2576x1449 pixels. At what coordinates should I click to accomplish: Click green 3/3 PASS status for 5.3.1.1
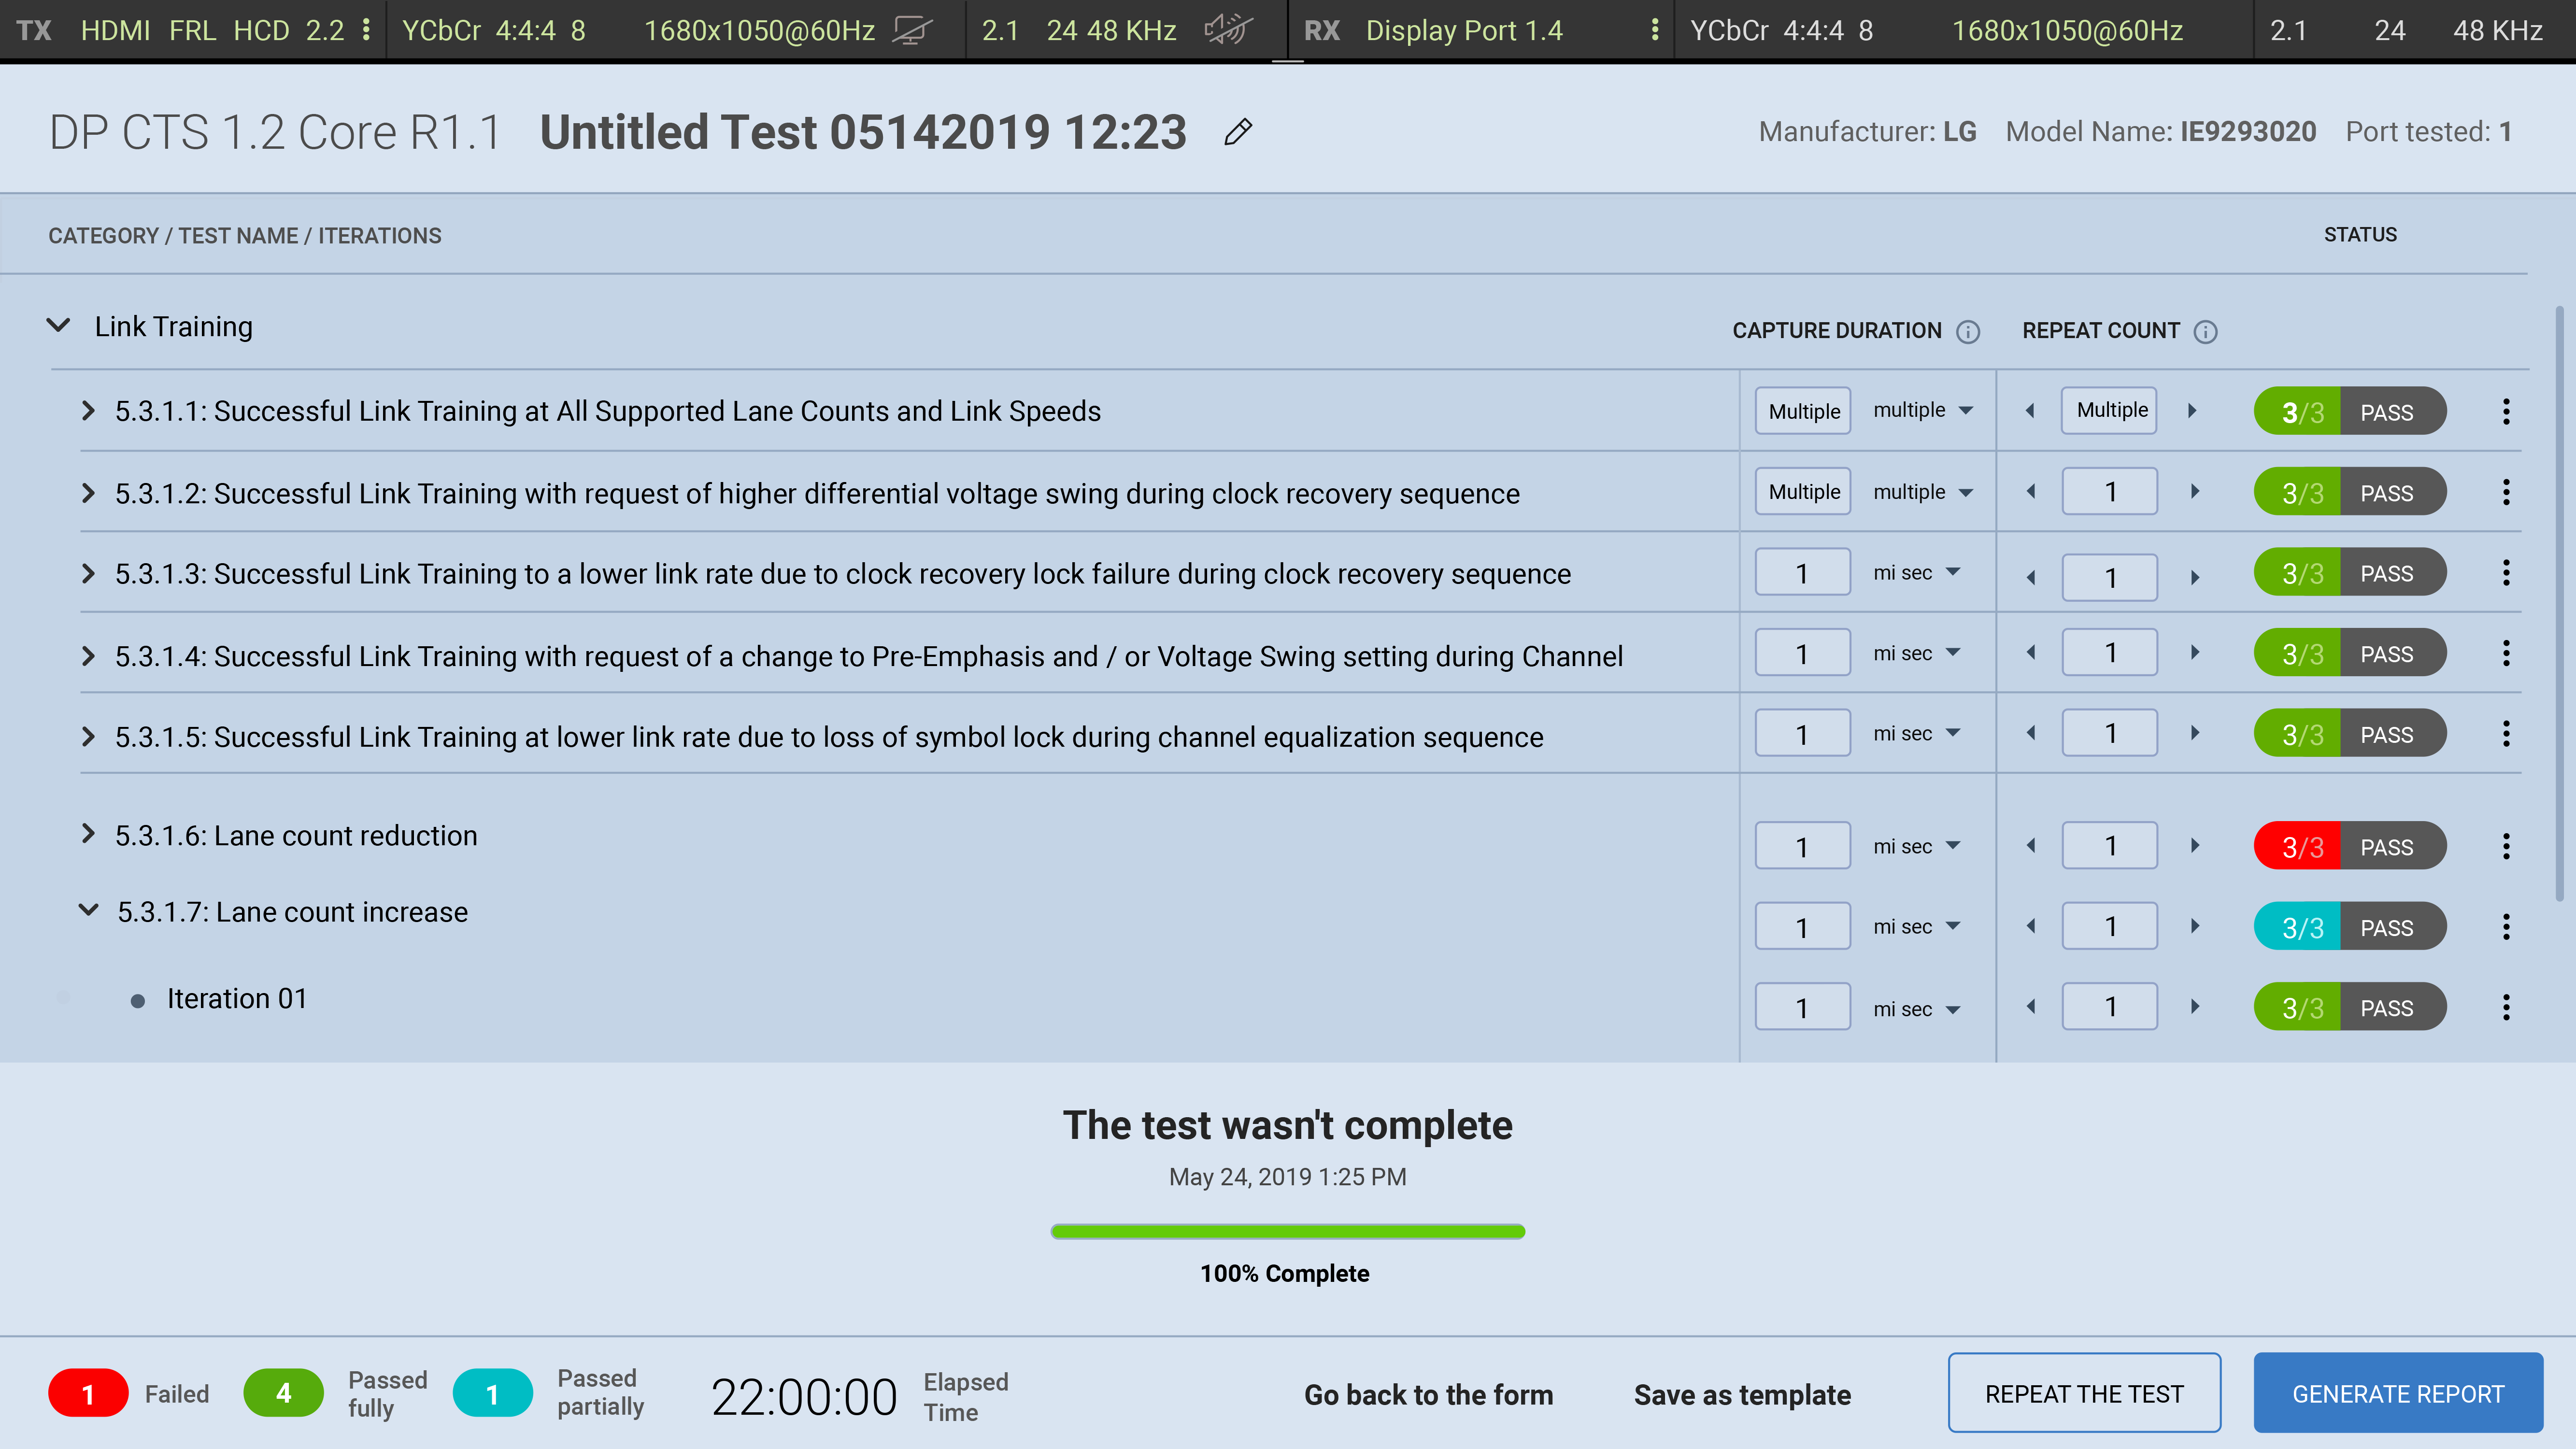point(2350,411)
